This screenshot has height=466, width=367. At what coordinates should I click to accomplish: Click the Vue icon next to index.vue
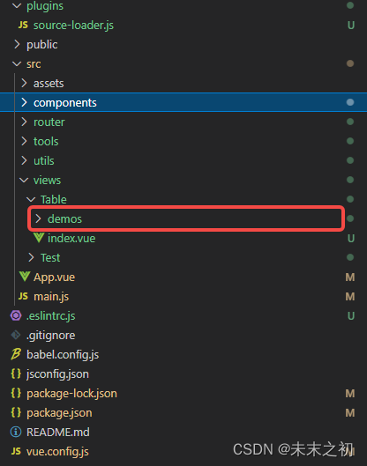(x=39, y=238)
